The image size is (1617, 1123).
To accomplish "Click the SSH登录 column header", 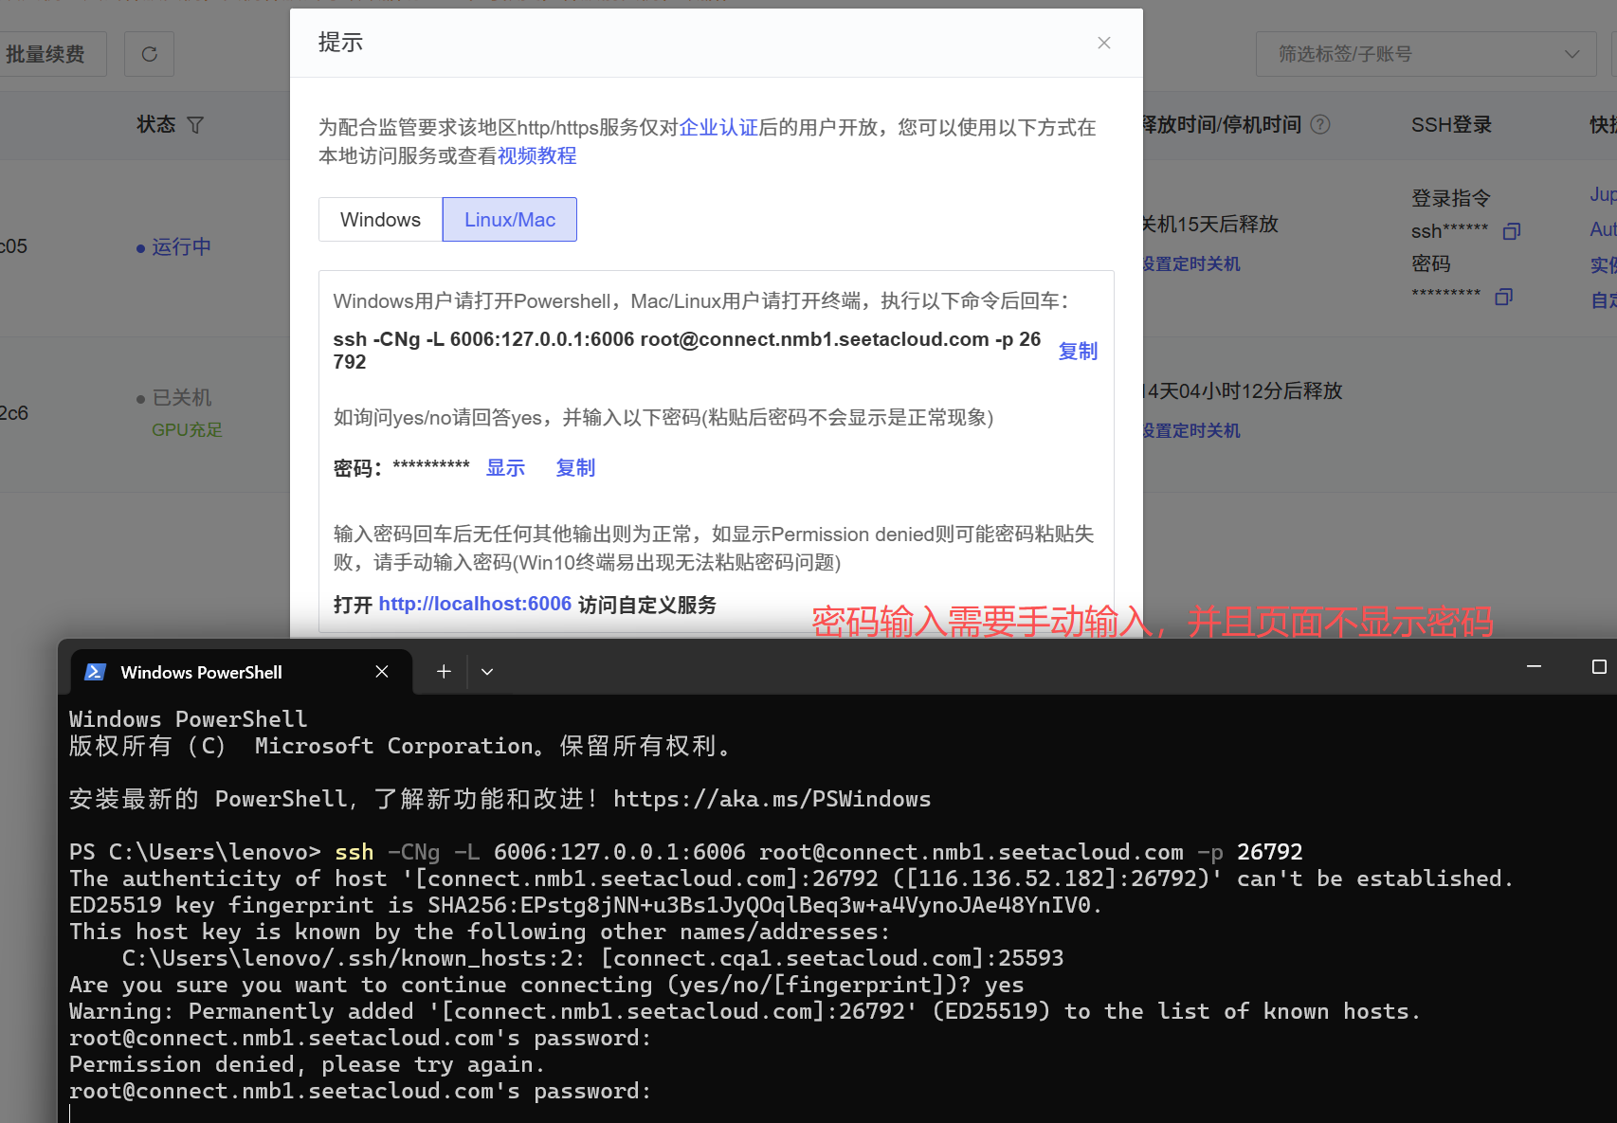I will [1451, 124].
